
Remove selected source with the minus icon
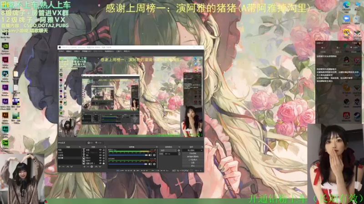click(x=88, y=166)
